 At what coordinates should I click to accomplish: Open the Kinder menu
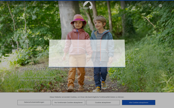(32, 5)
